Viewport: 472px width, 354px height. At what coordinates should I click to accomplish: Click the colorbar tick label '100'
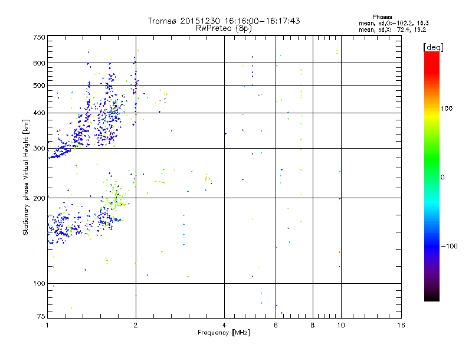tap(447, 109)
